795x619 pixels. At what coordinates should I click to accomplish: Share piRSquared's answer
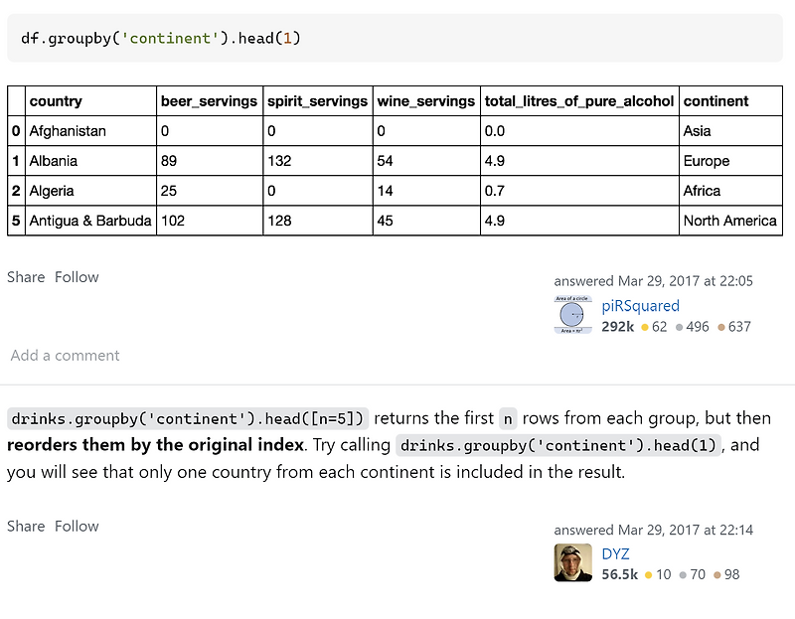[x=26, y=277]
